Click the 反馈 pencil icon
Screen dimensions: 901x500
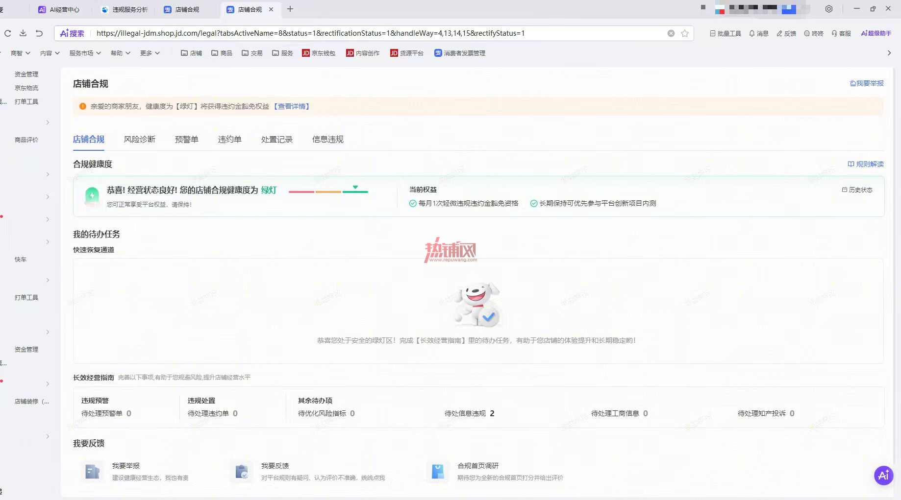point(786,33)
